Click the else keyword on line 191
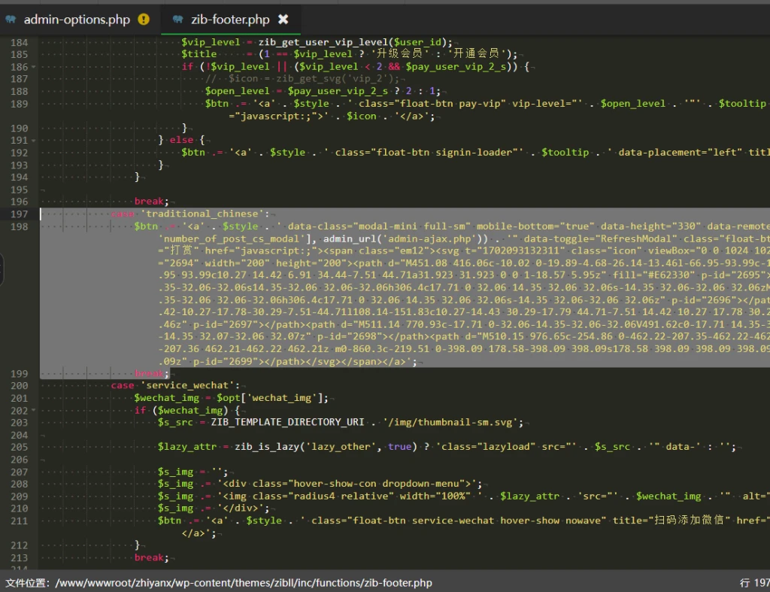Viewport: 770px width, 592px height. point(182,140)
